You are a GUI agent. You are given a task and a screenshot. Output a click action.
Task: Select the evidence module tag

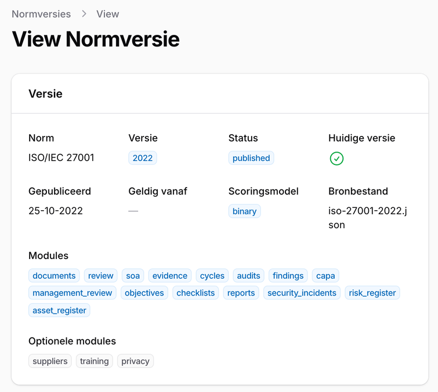(170, 276)
